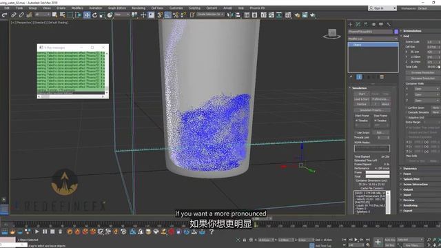Toggle Percent Snap icon
Viewport: 441px width, 248px height.
pyautogui.click(x=176, y=15)
